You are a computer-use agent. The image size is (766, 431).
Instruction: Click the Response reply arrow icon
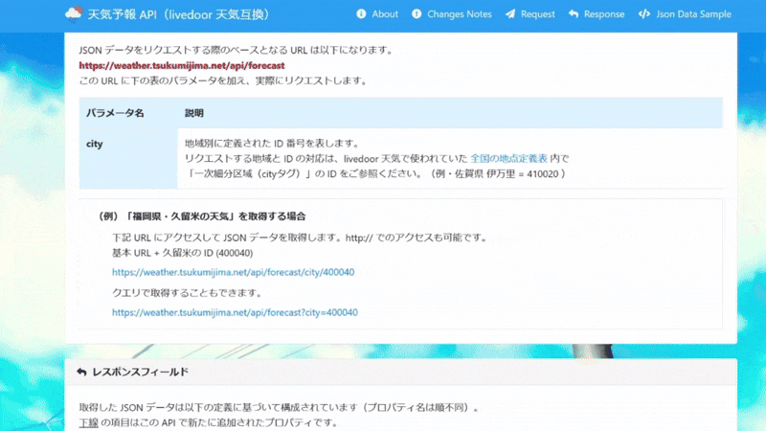pos(574,14)
